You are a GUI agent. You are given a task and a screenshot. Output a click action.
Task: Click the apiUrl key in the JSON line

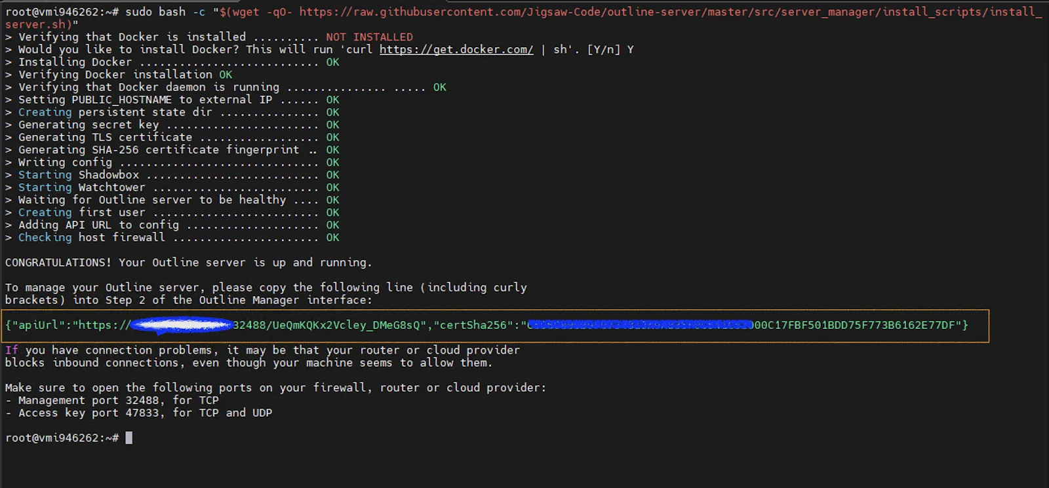tap(40, 325)
